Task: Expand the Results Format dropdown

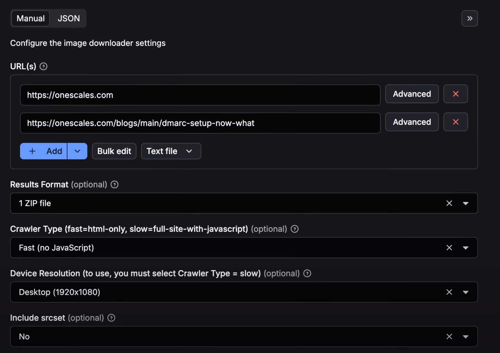Action: click(x=465, y=203)
